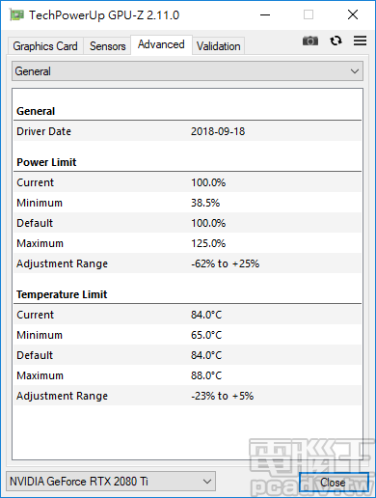Select the Advanced tab
Screen dimensions: 376x498
[x=161, y=44]
